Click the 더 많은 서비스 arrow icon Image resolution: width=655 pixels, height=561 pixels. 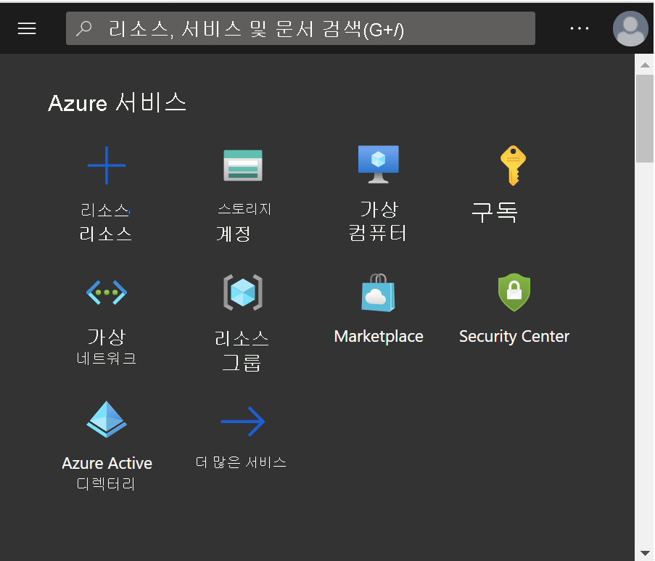pyautogui.click(x=242, y=419)
